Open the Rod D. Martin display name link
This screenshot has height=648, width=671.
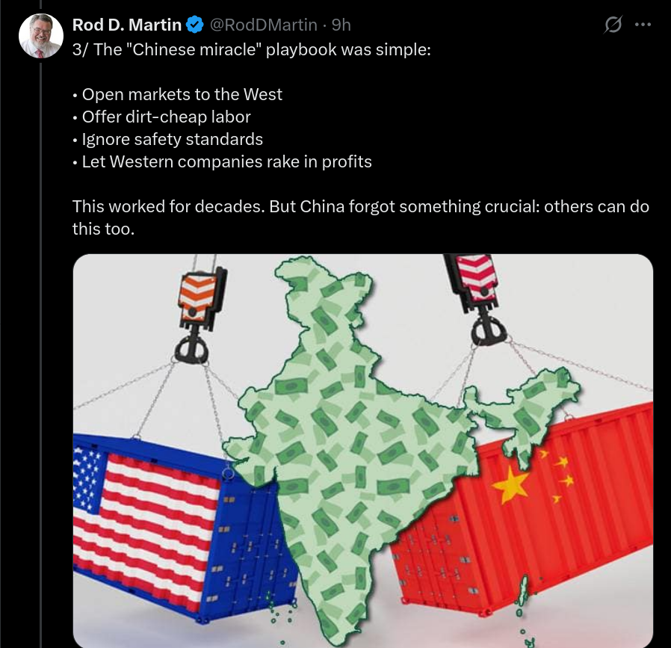(x=127, y=25)
